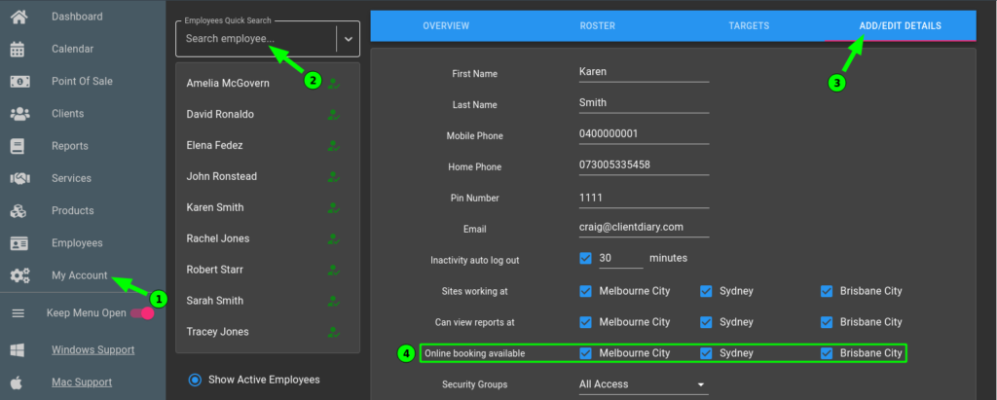Click active status icon beside Rachel Jones
The width and height of the screenshot is (997, 400).
click(333, 238)
